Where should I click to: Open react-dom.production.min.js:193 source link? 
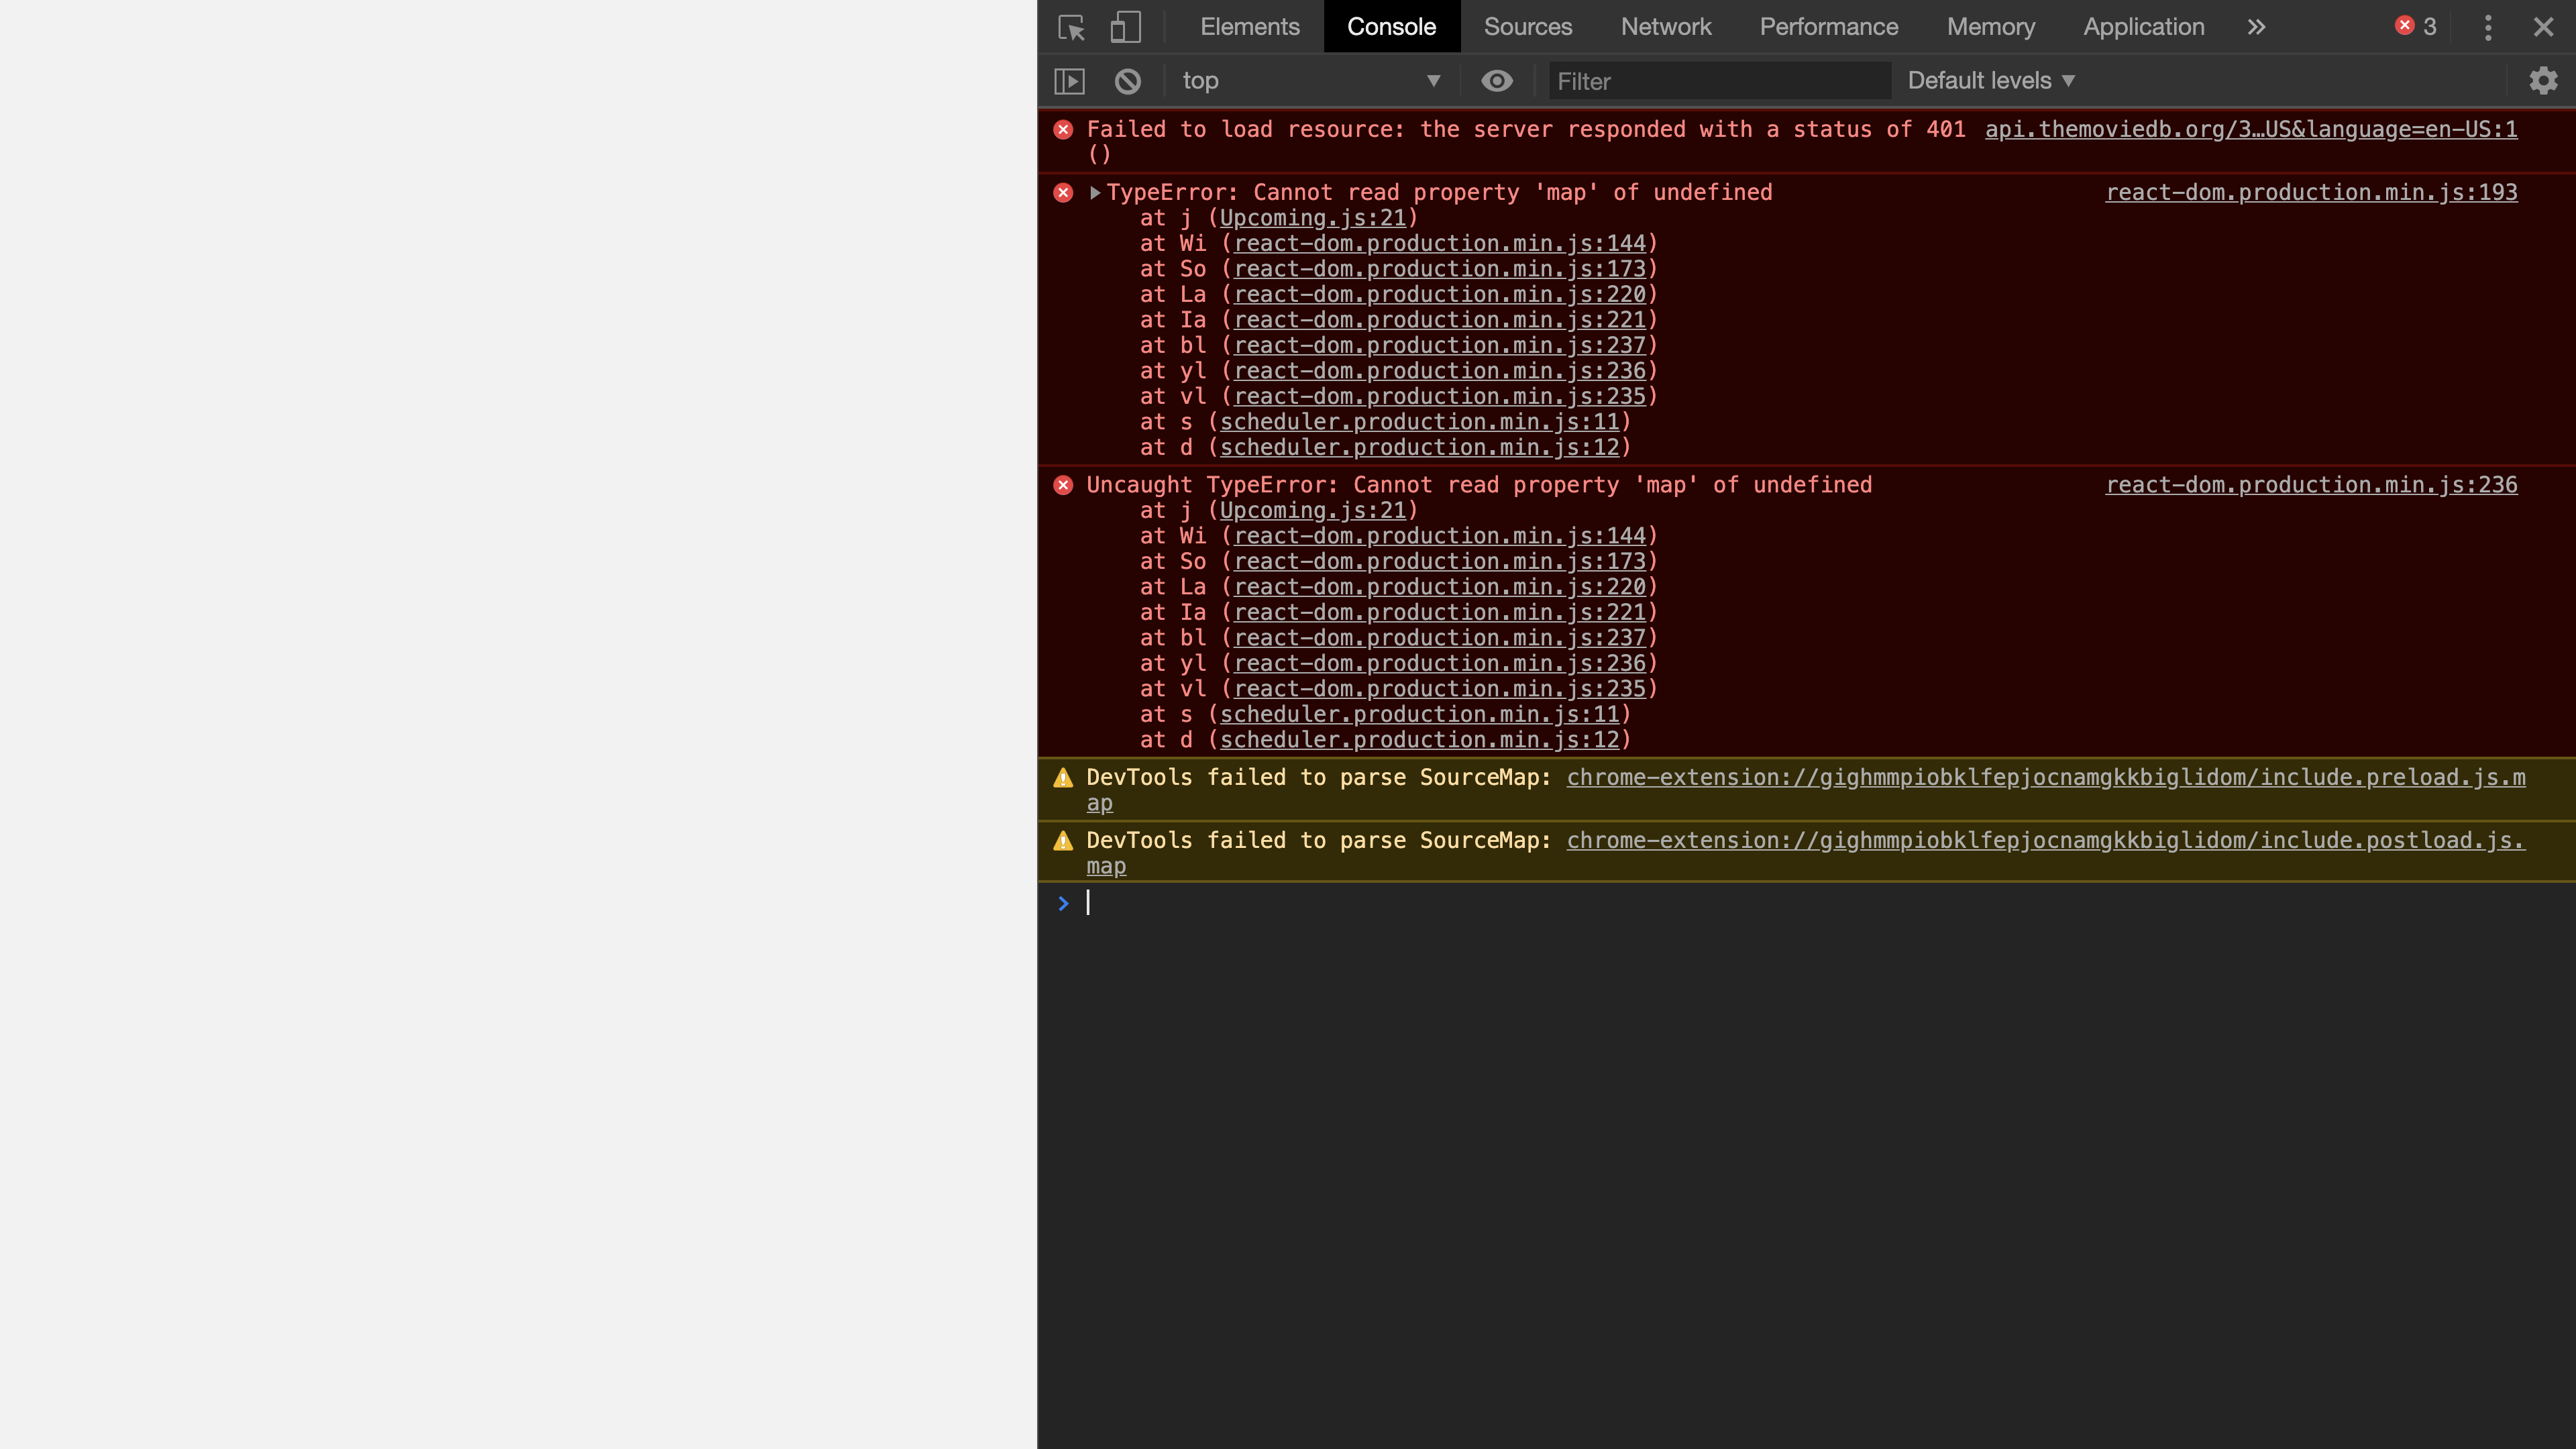(2311, 192)
